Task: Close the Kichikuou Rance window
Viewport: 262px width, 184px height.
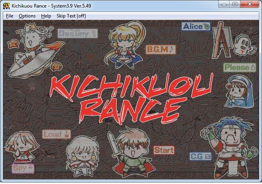Action: [250, 4]
